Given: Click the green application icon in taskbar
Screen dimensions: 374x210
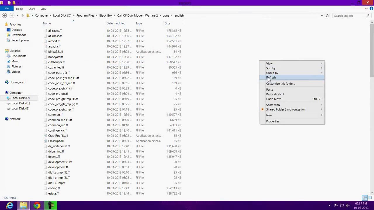Looking at the screenshot, I should click(51, 205).
